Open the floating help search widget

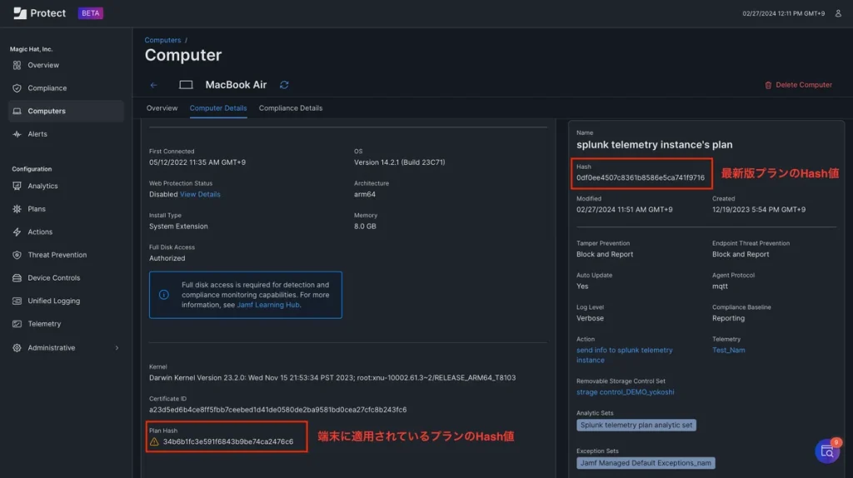(x=826, y=451)
